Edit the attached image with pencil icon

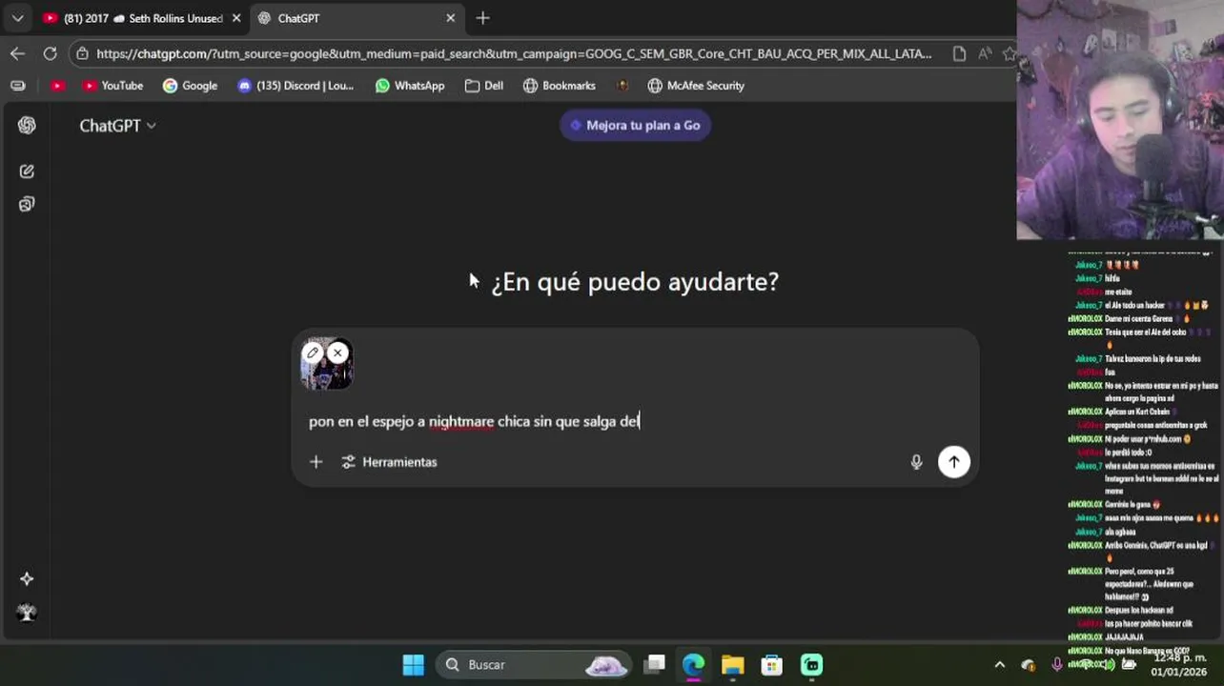[x=313, y=353]
